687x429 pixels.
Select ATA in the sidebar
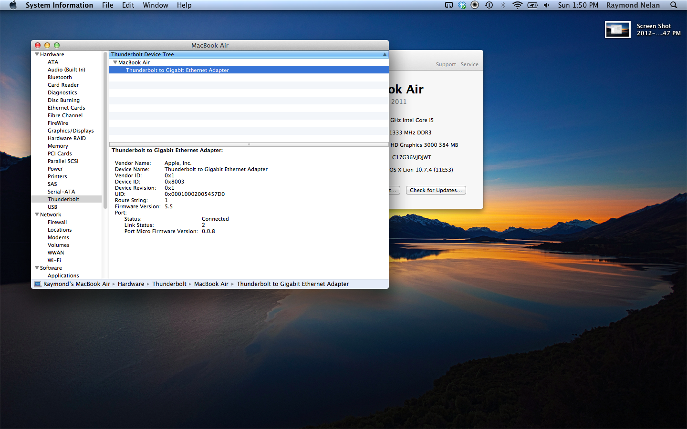pos(53,62)
